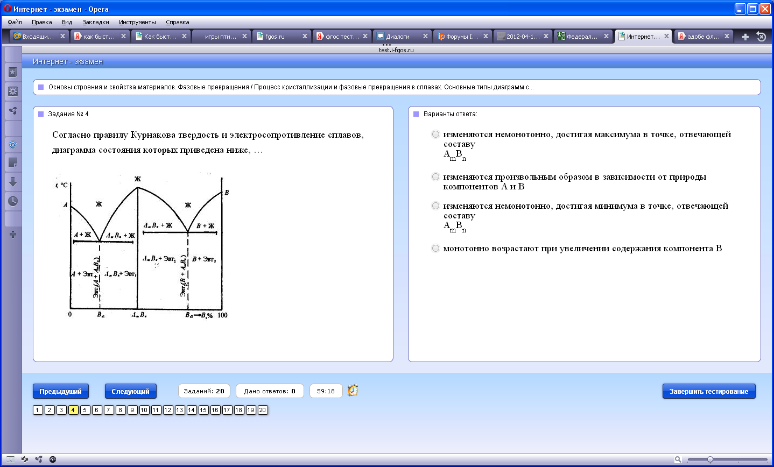
Task: Open the Notes panel in sidebar
Action: pyautogui.click(x=13, y=162)
